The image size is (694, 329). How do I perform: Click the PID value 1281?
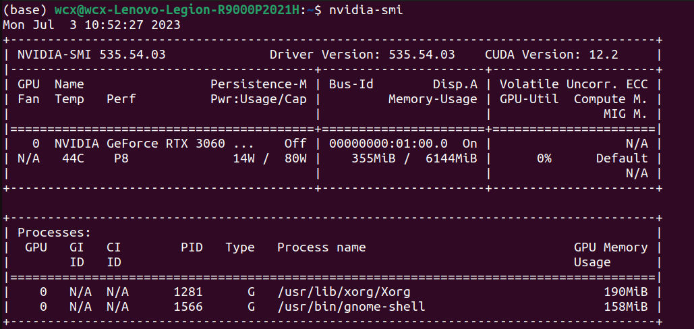[188, 293]
